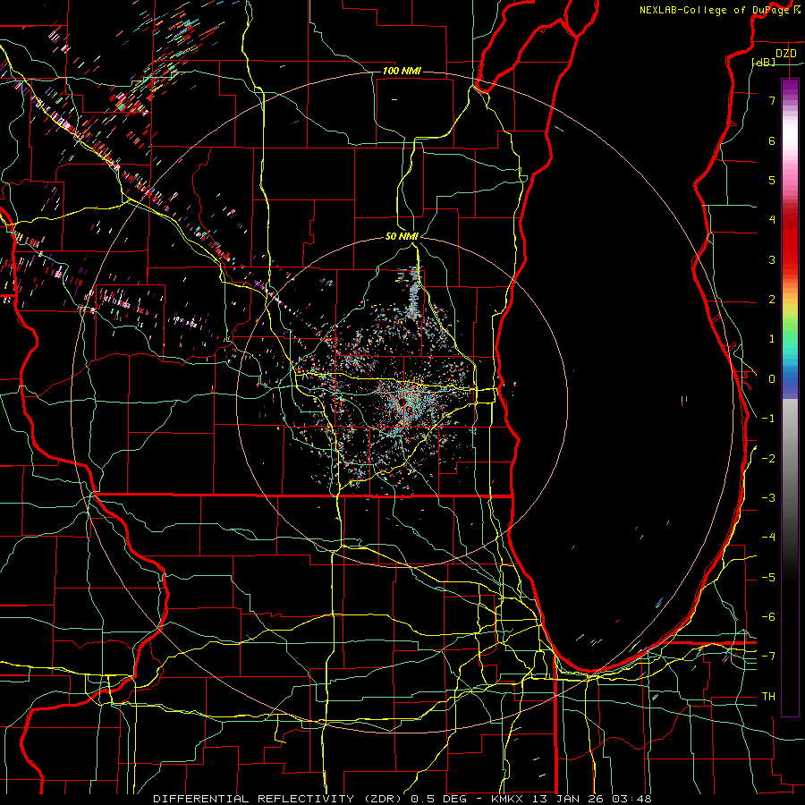Select the 5 value on the dB scale
The height and width of the screenshot is (805, 805).
[772, 180]
